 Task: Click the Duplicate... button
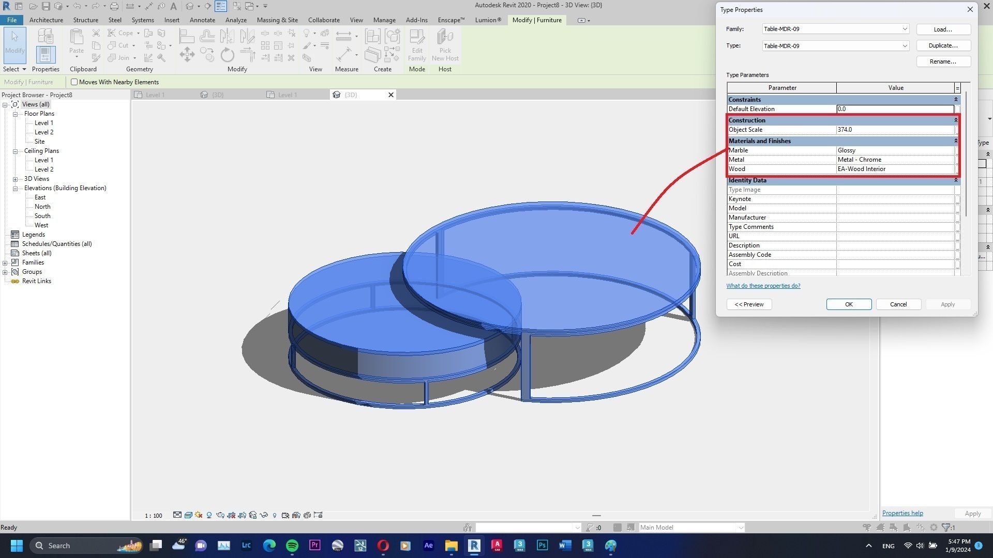point(943,45)
